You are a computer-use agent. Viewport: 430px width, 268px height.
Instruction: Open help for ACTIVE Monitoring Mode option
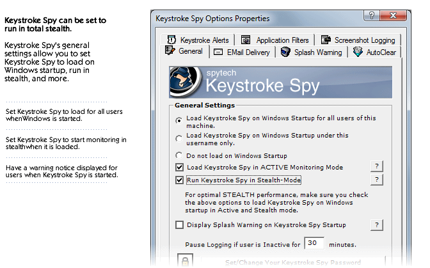point(377,167)
